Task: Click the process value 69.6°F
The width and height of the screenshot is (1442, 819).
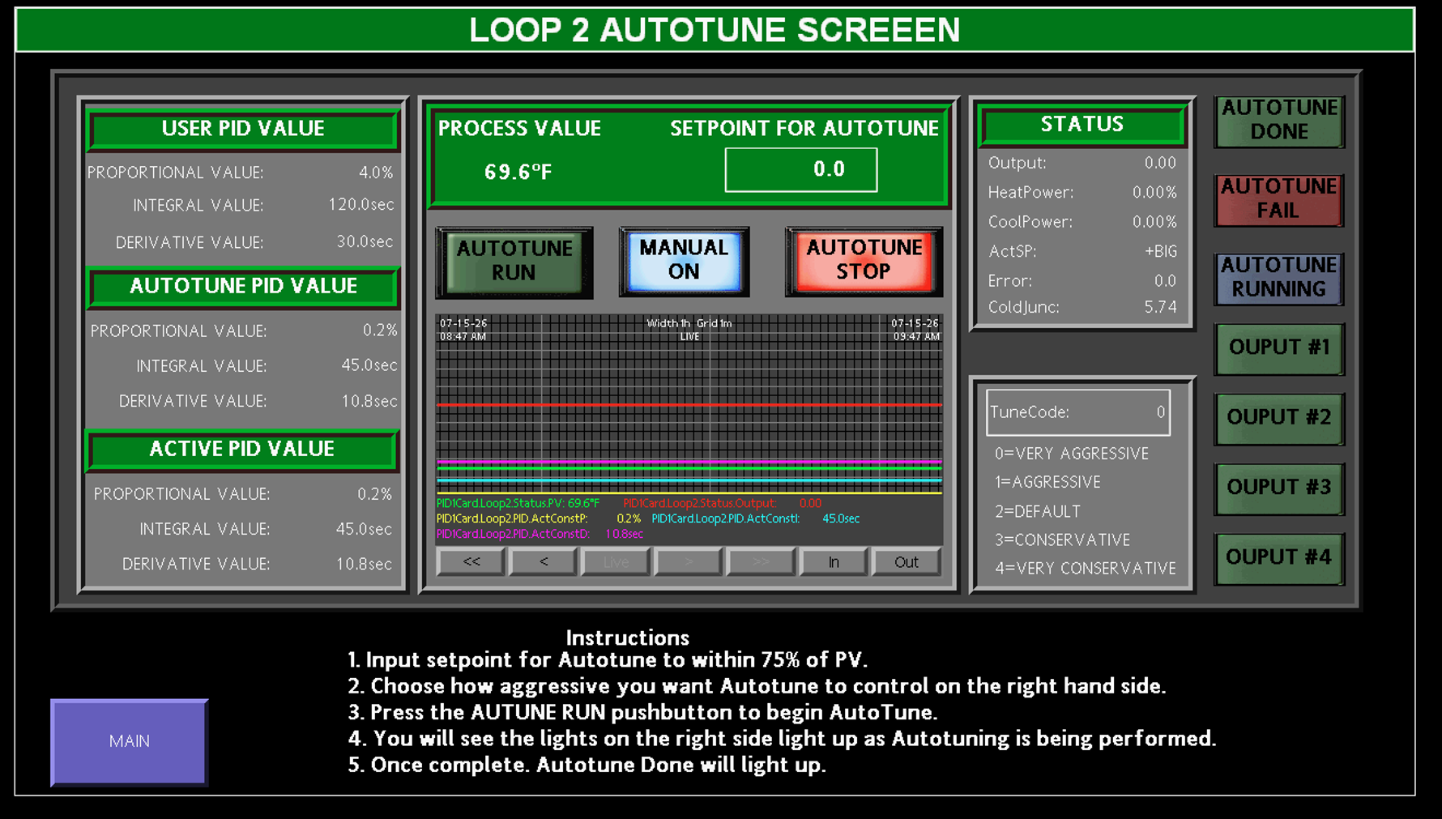Action: [x=518, y=172]
